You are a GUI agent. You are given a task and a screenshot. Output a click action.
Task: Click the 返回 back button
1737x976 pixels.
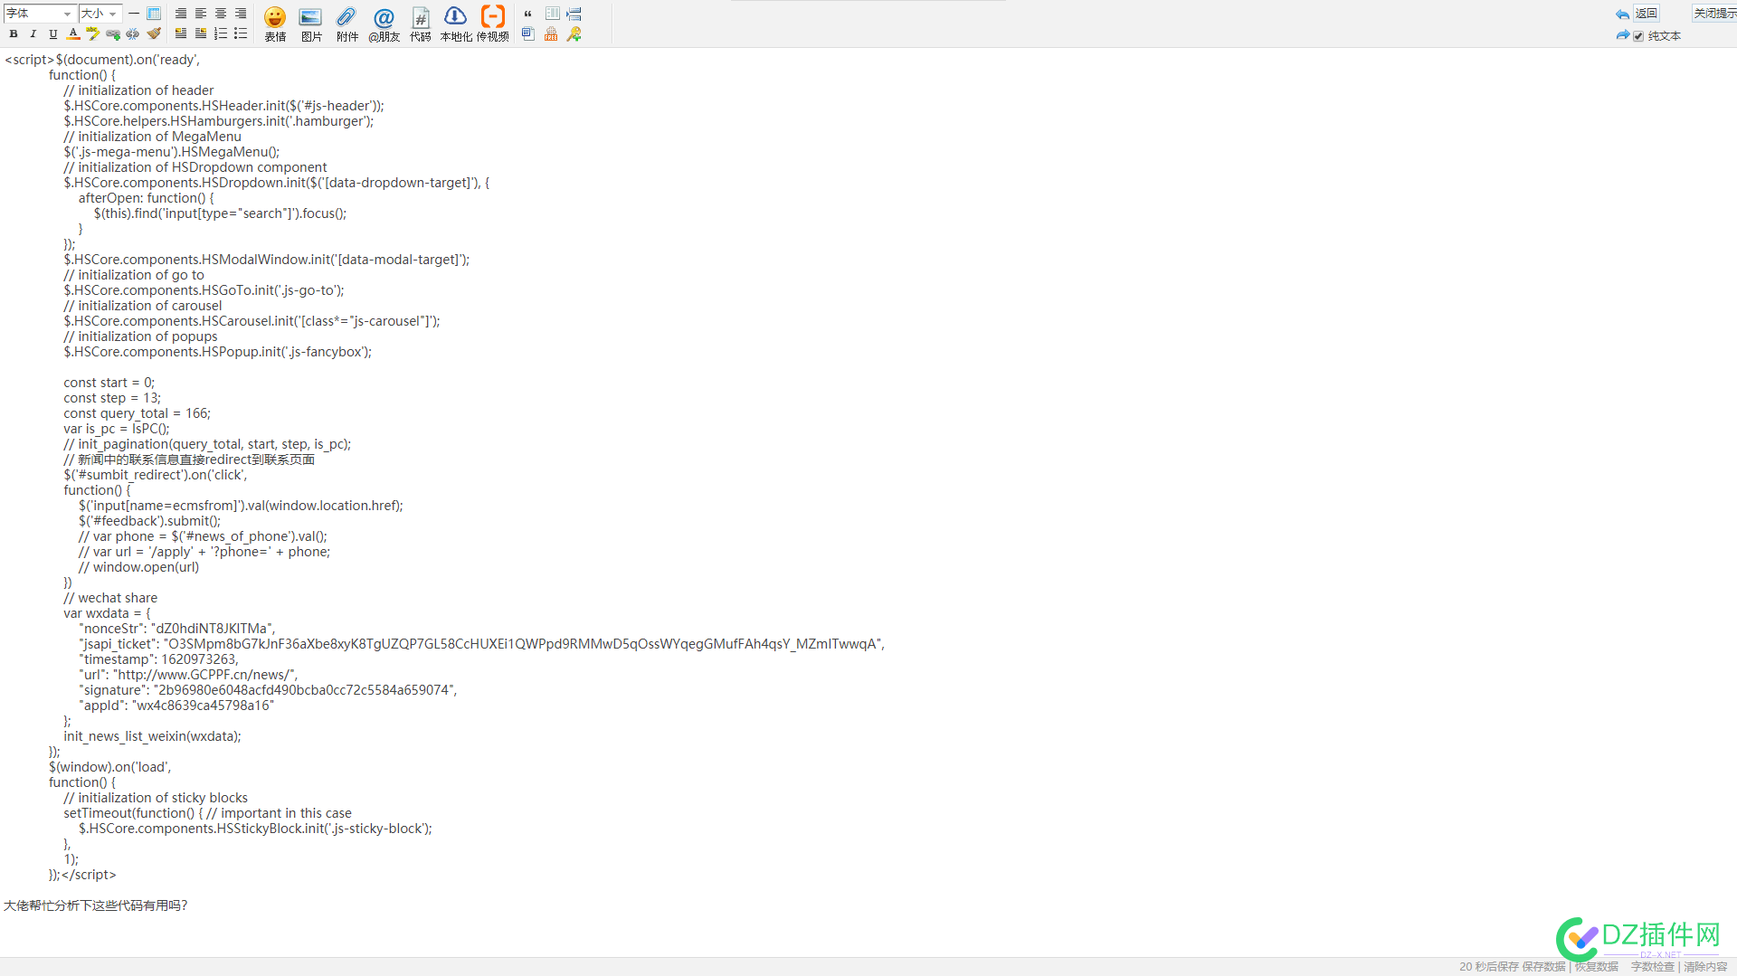click(x=1646, y=14)
